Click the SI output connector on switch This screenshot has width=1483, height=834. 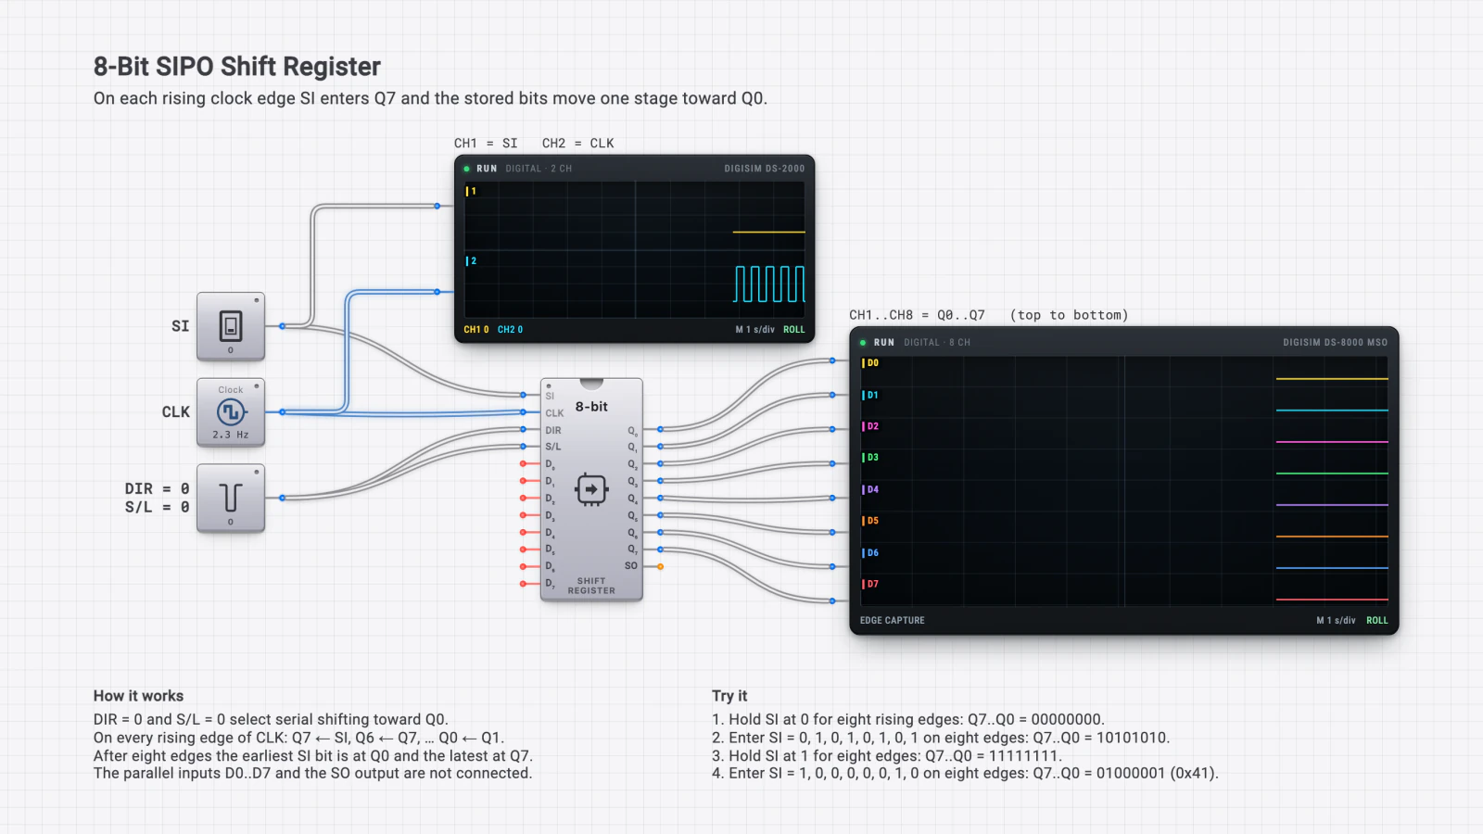pos(283,326)
